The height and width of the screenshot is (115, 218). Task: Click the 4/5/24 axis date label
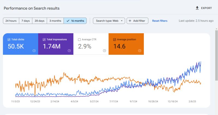pos(74,101)
